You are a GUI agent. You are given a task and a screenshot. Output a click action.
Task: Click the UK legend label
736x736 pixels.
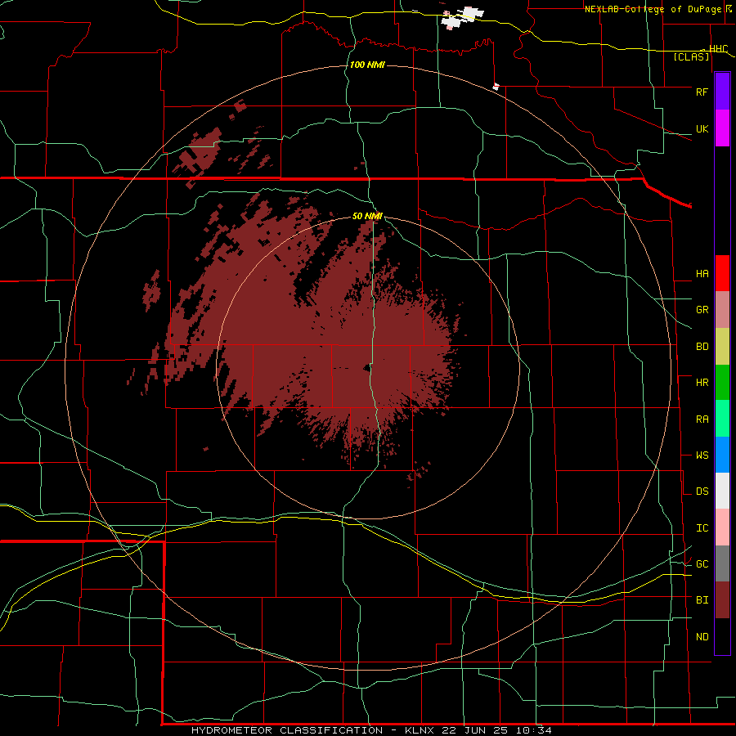[x=702, y=128]
